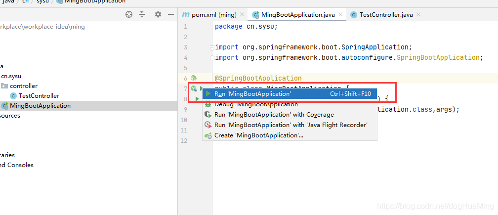
Task: Choose Debug 'MingBootApplication' menu item
Action: click(x=290, y=104)
